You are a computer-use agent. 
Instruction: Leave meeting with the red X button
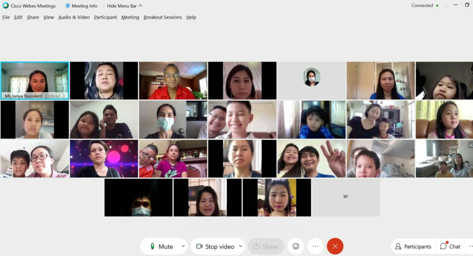[335, 246]
